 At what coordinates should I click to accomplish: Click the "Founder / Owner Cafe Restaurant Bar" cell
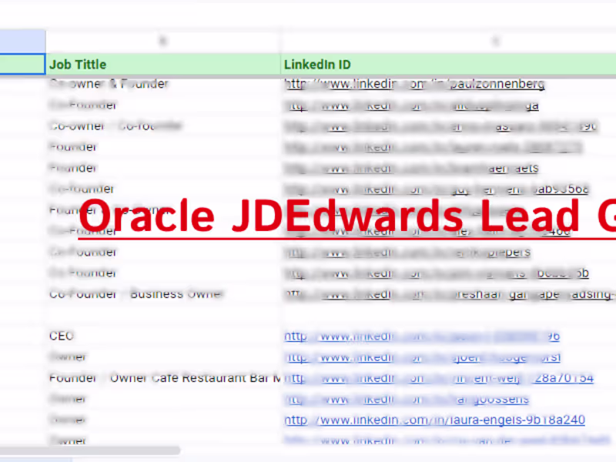pyautogui.click(x=154, y=377)
